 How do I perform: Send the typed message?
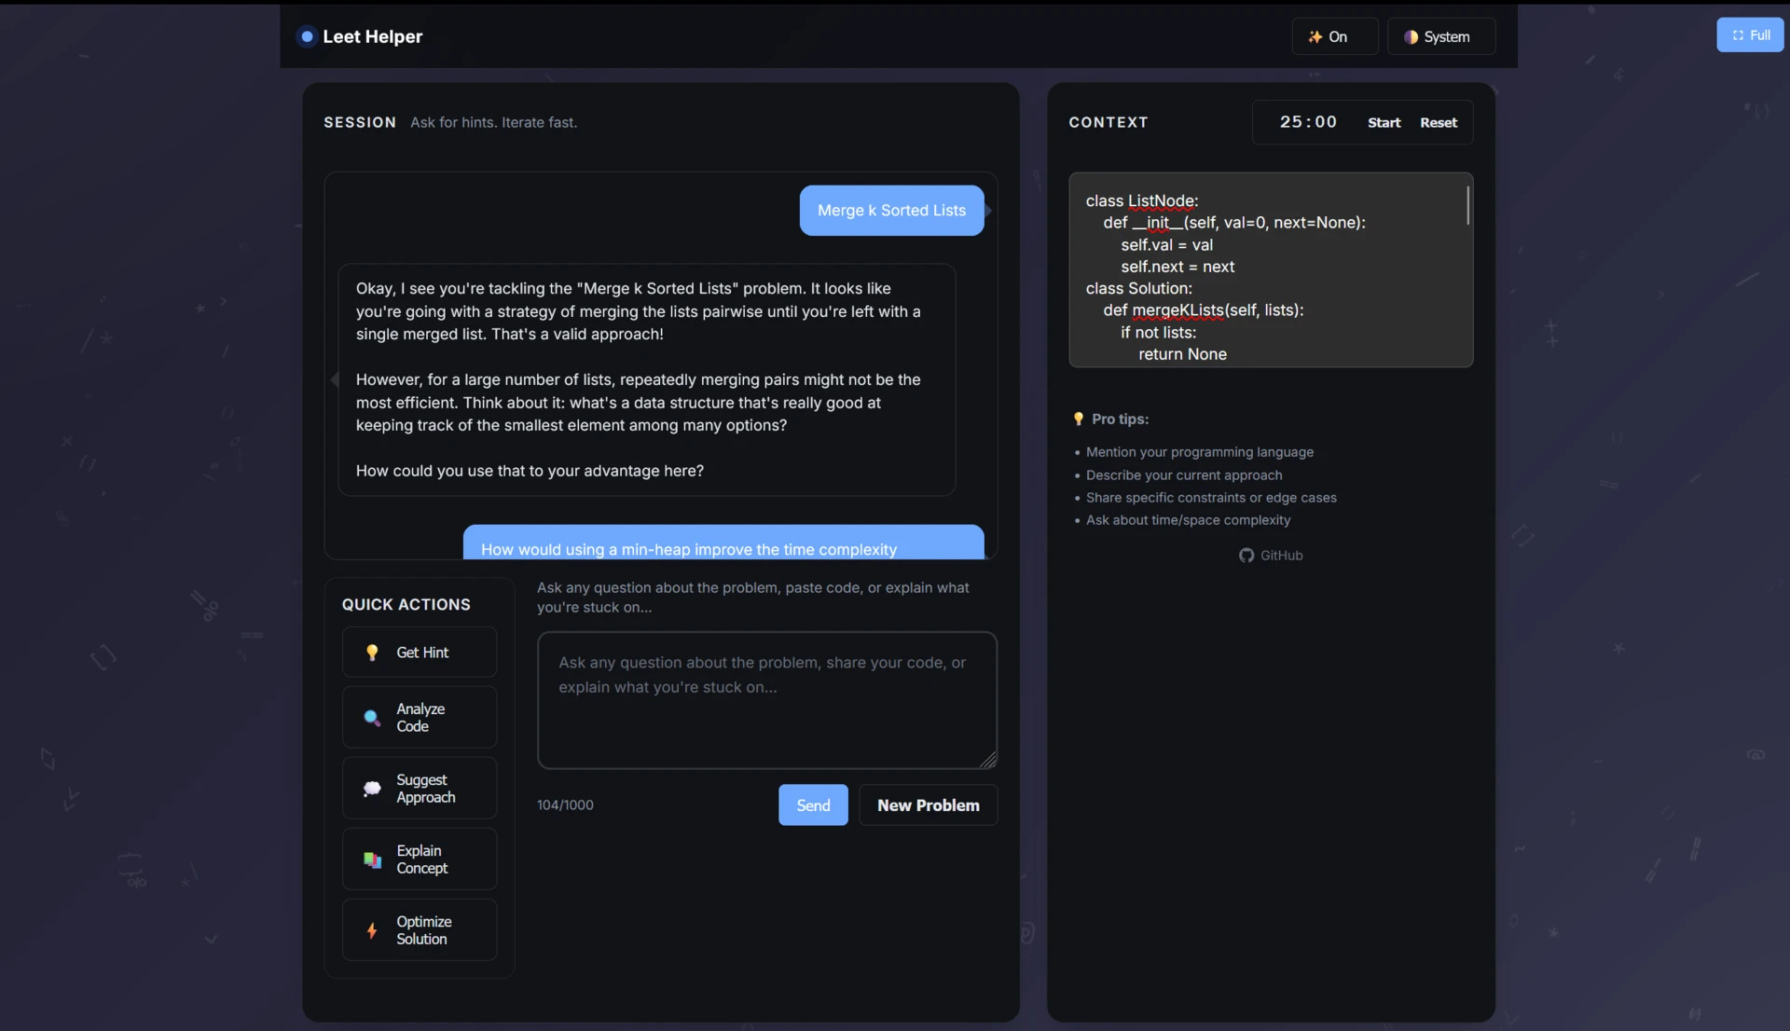point(813,805)
